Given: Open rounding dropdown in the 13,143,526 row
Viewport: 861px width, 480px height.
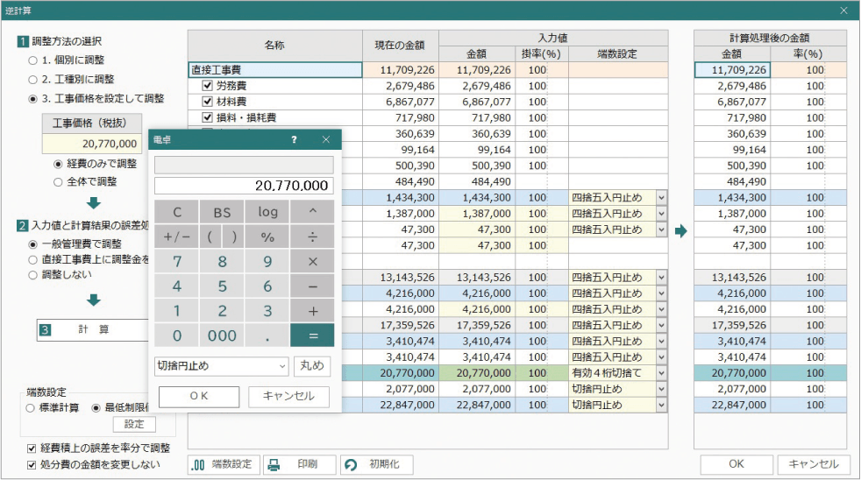Looking at the screenshot, I should click(x=662, y=278).
